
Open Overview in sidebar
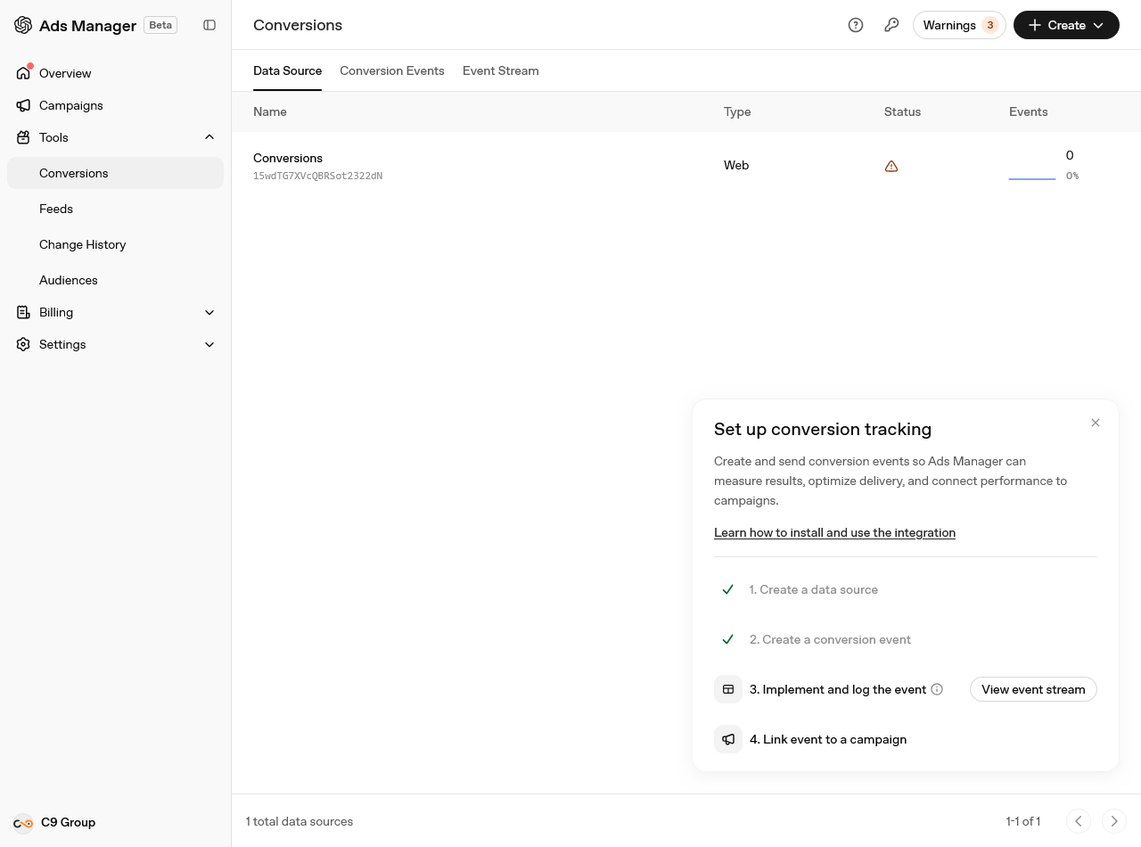point(116,73)
